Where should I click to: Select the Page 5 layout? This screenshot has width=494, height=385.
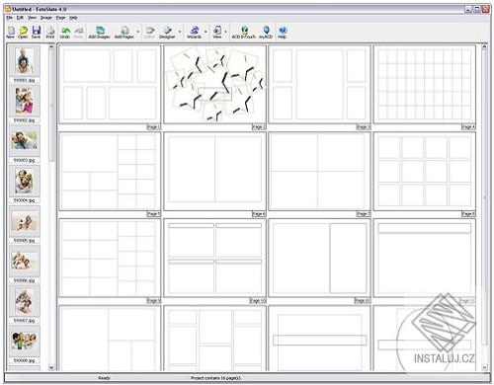[110, 172]
